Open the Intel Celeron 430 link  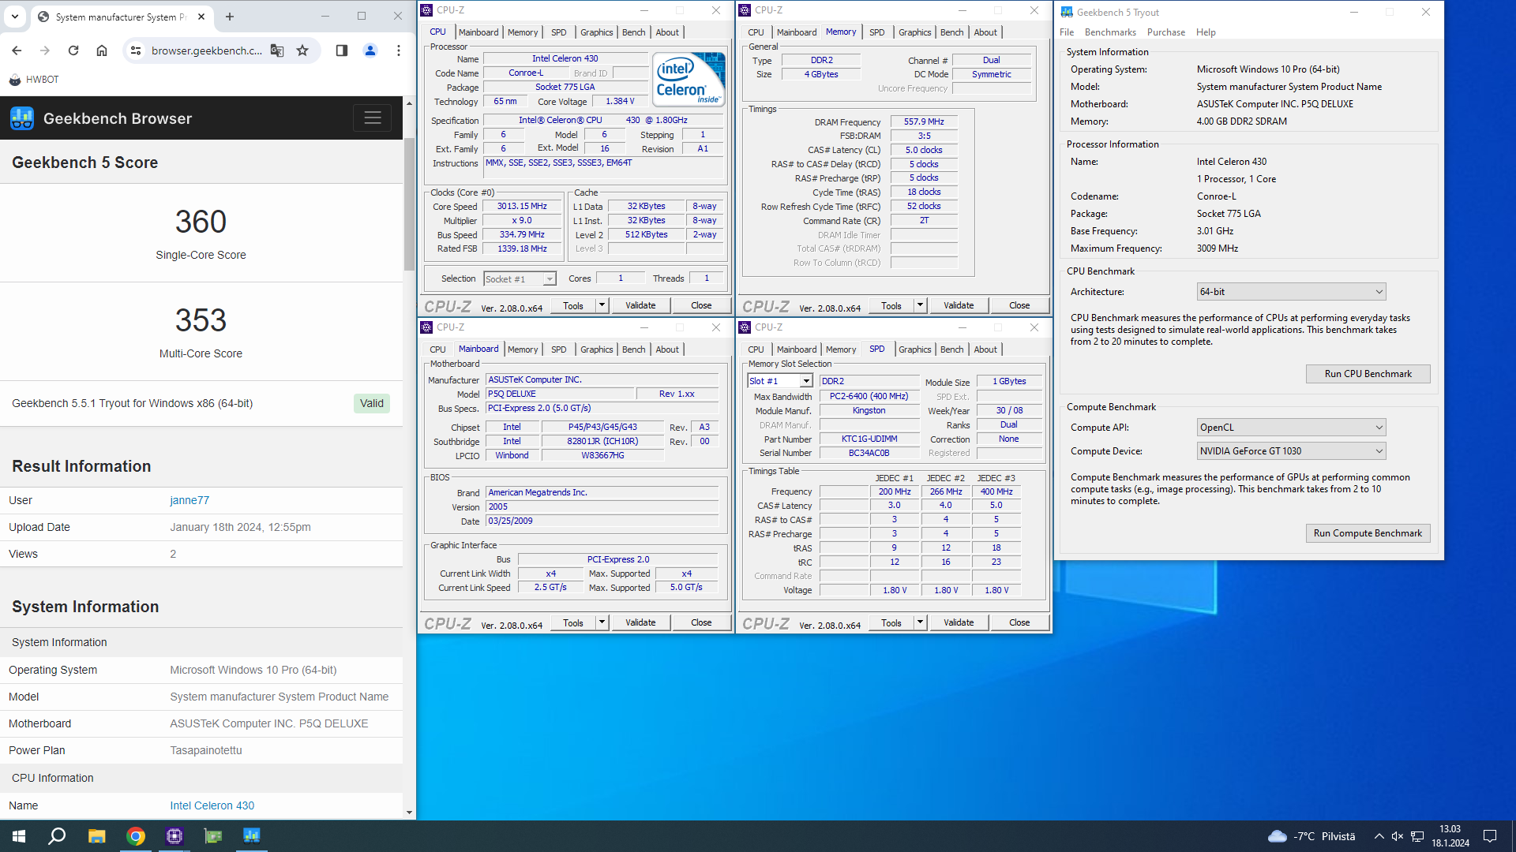212,805
